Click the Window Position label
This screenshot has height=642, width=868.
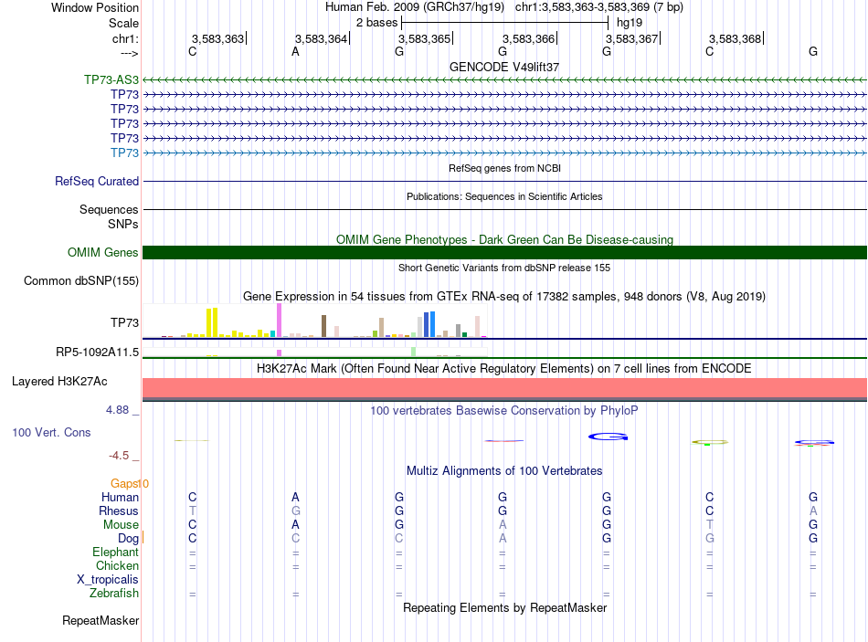95,7
